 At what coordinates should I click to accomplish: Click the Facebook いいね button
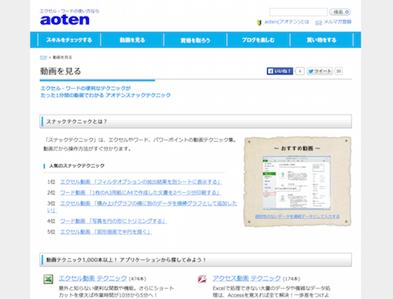tap(280, 71)
